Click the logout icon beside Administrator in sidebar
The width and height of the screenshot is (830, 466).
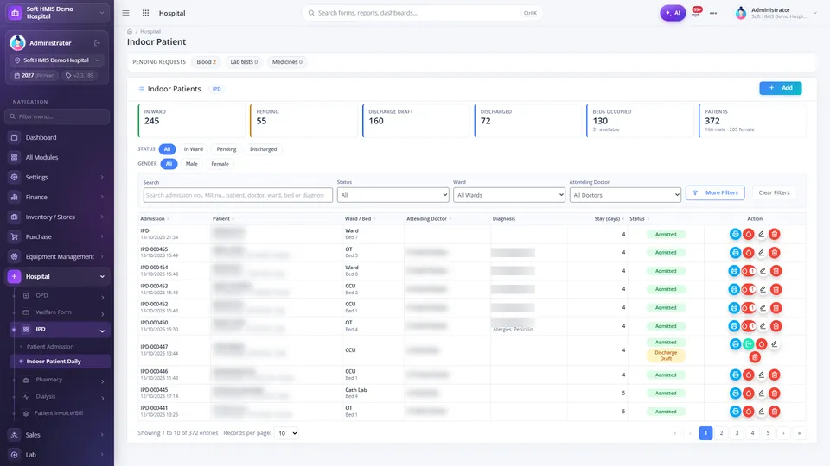click(98, 43)
